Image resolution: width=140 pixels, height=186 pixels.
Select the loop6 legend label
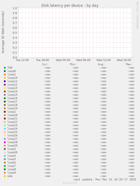point(12,163)
